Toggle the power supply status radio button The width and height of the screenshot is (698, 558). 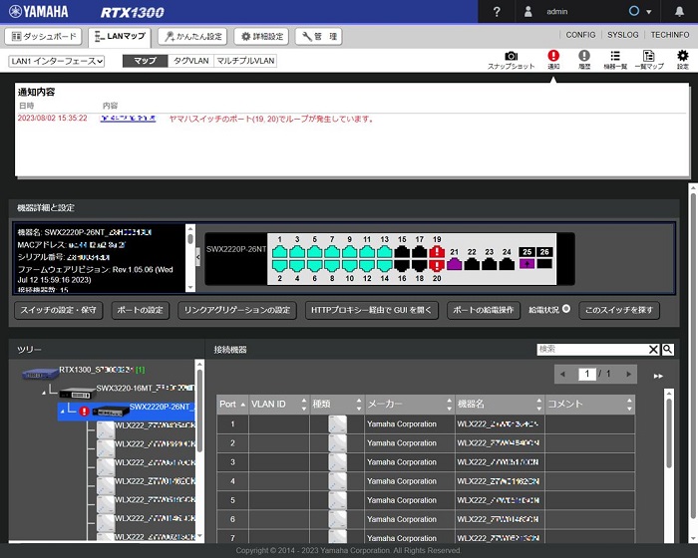click(566, 308)
